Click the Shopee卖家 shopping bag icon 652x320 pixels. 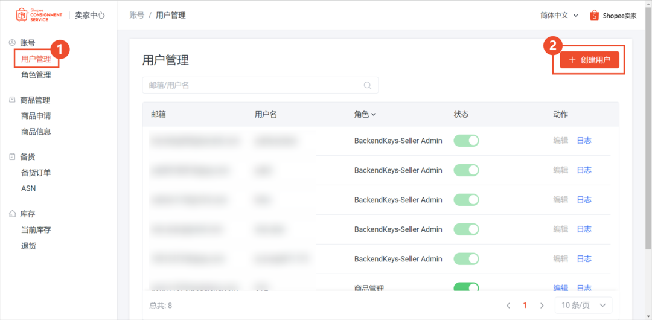point(594,15)
